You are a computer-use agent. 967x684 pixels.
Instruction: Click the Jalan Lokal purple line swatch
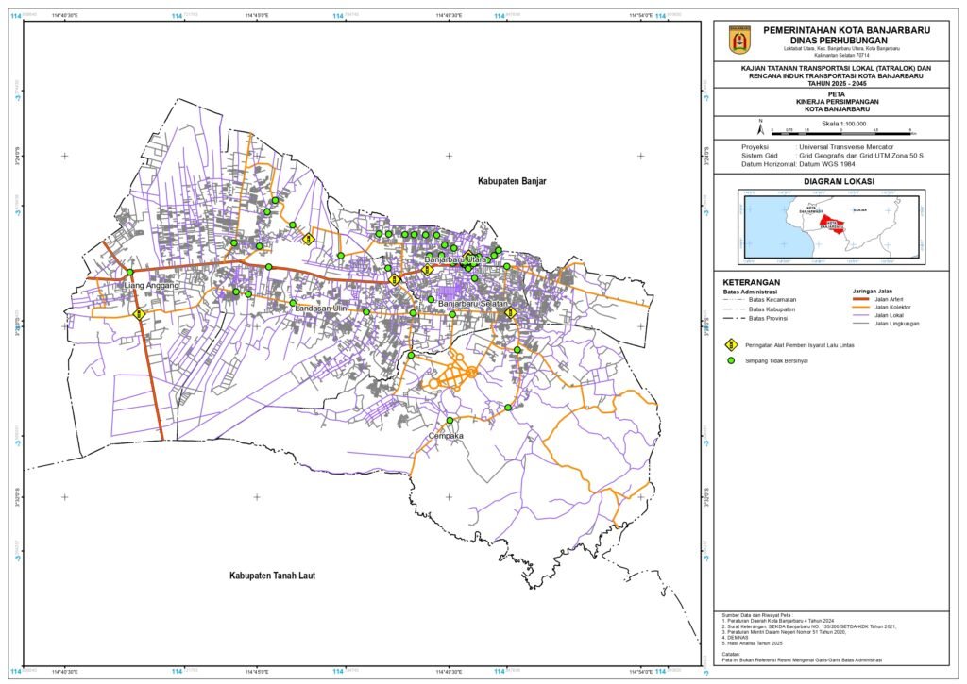pyautogui.click(x=860, y=315)
